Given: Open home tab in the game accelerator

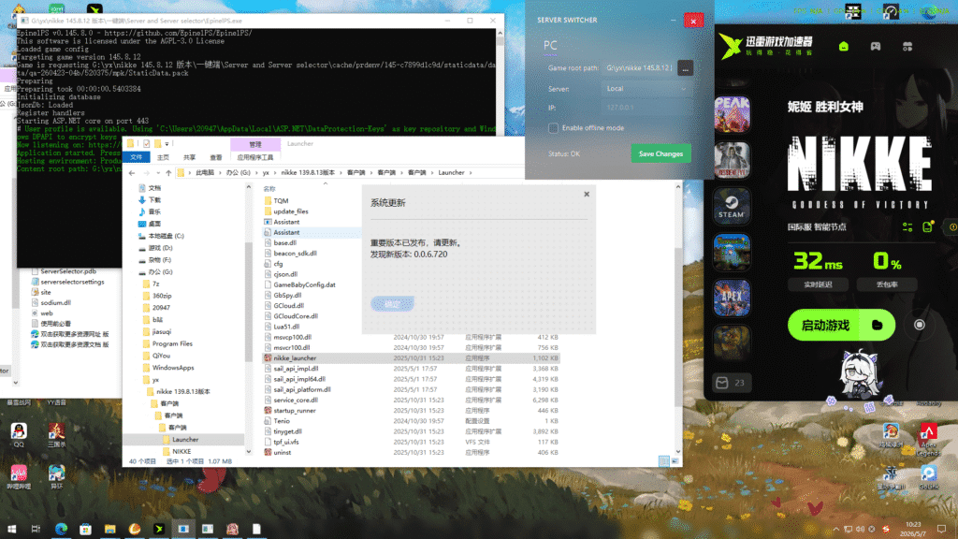Looking at the screenshot, I should click(x=844, y=47).
